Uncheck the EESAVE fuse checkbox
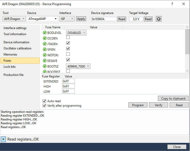The width and height of the screenshot is (190, 151). [x=68, y=60]
